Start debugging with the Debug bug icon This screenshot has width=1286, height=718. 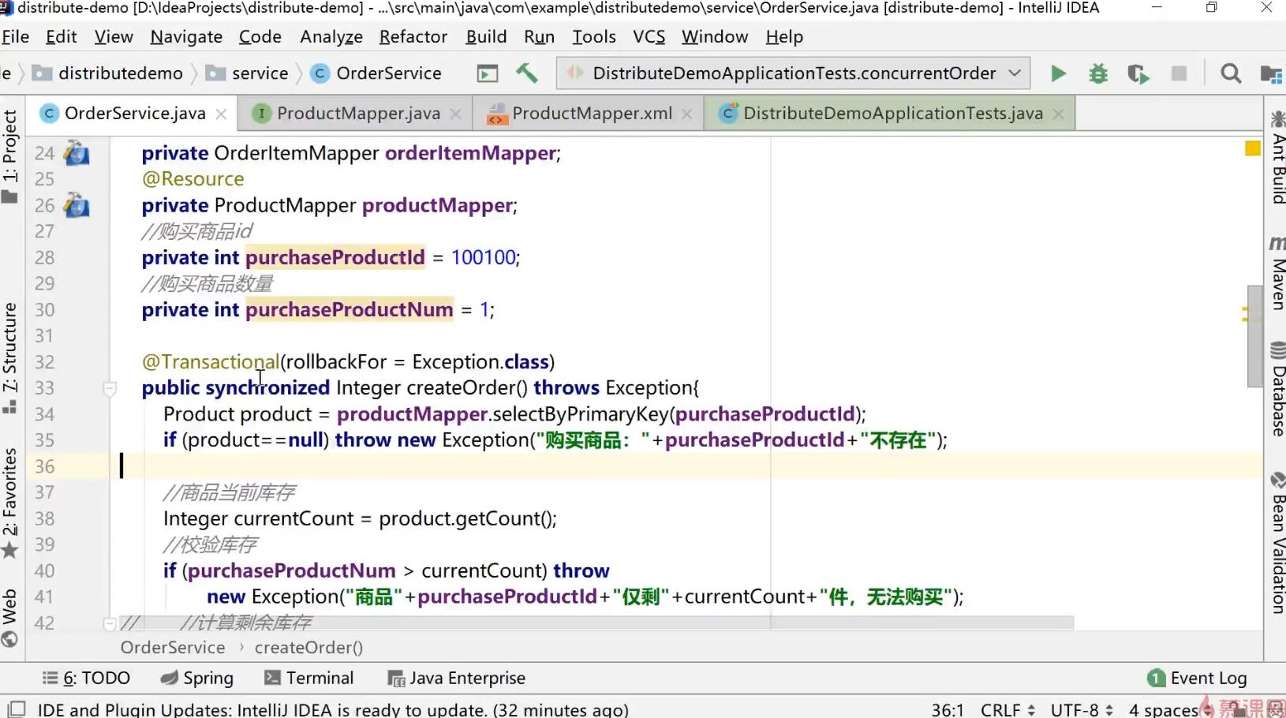[1097, 74]
